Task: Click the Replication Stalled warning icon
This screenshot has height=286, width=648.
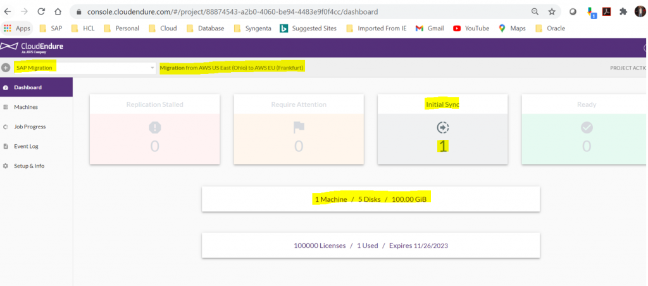Action: (154, 128)
